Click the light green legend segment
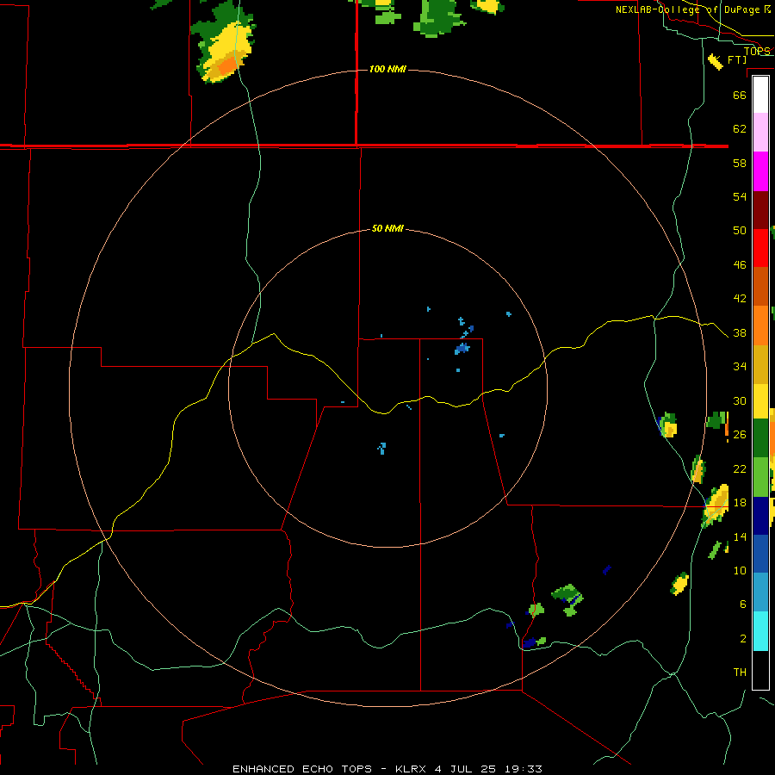The height and width of the screenshot is (775, 775). tap(760, 477)
